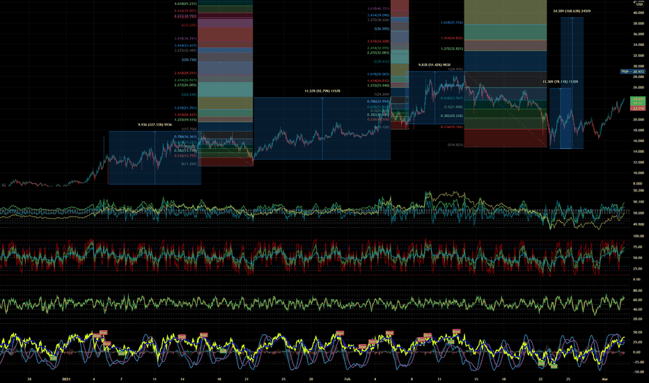The height and width of the screenshot is (383, 649).
Task: Click the 0(14.823) Fibonacci level label
Action: click(455, 145)
